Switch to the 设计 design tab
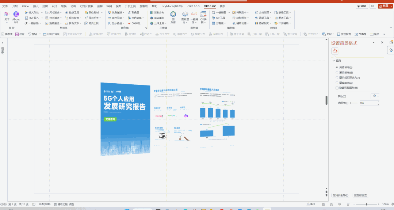The height and width of the screenshot is (210, 394). pos(54,6)
